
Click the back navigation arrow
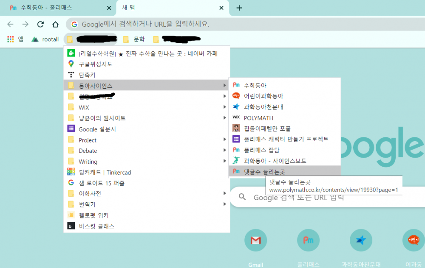pyautogui.click(x=10, y=24)
